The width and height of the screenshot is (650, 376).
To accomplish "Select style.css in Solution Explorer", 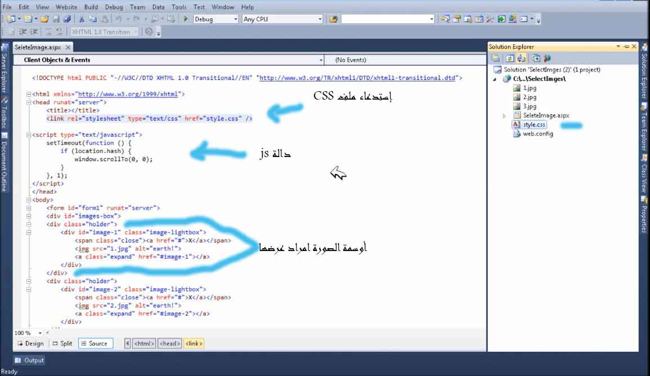I will (x=534, y=124).
